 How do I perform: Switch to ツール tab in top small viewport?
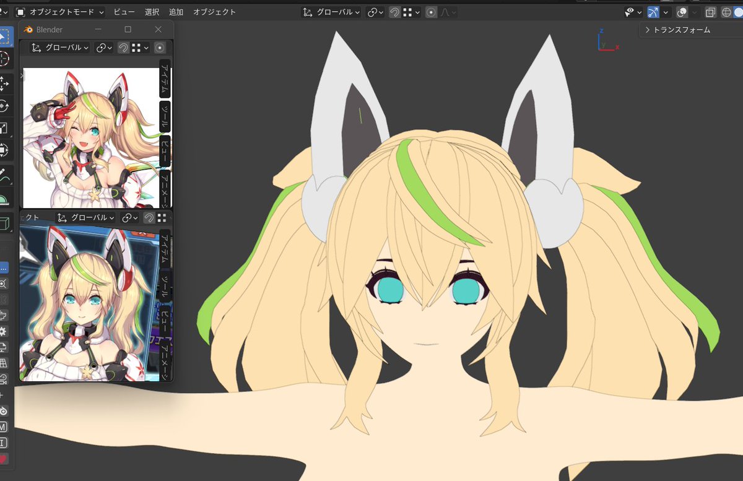(x=165, y=116)
